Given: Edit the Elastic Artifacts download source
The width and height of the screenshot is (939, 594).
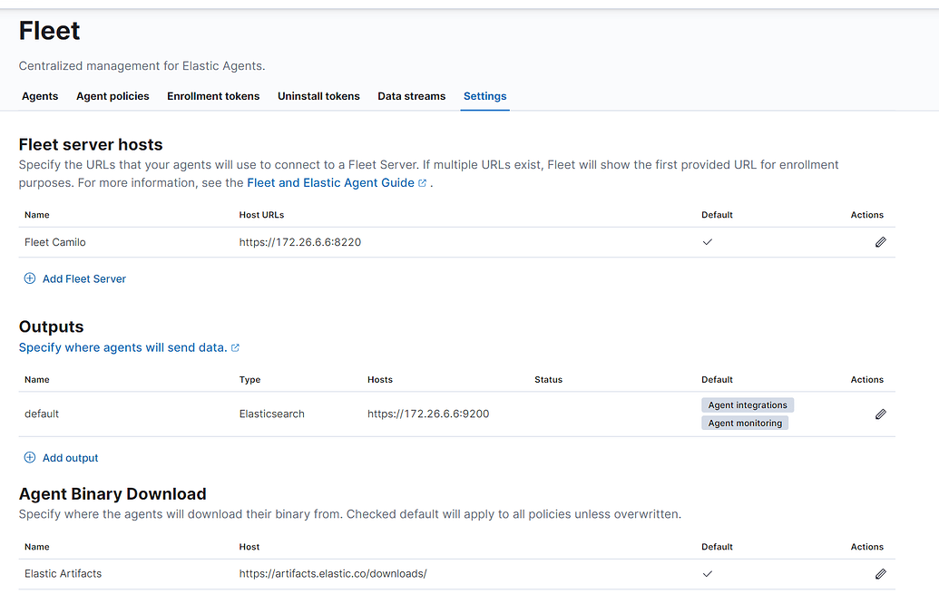Looking at the screenshot, I should pyautogui.click(x=879, y=573).
